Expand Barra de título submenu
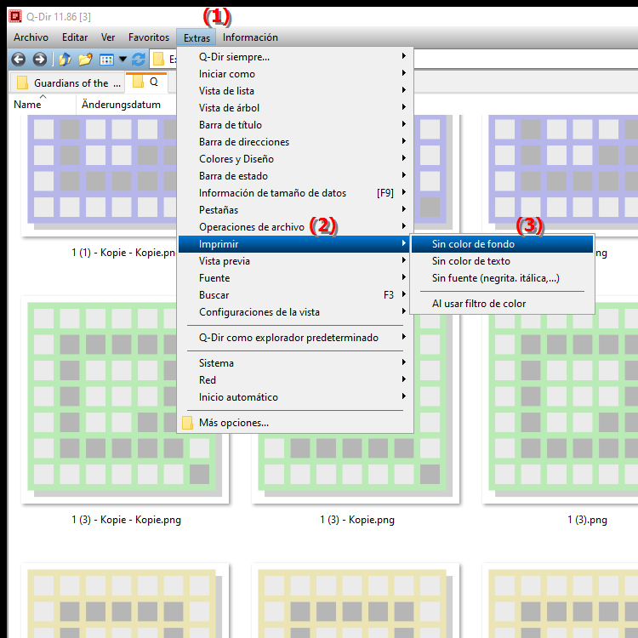 click(296, 125)
